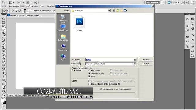
Task: Choose Add to selection mode in options bar
Action: pyautogui.click(x=16, y=11)
